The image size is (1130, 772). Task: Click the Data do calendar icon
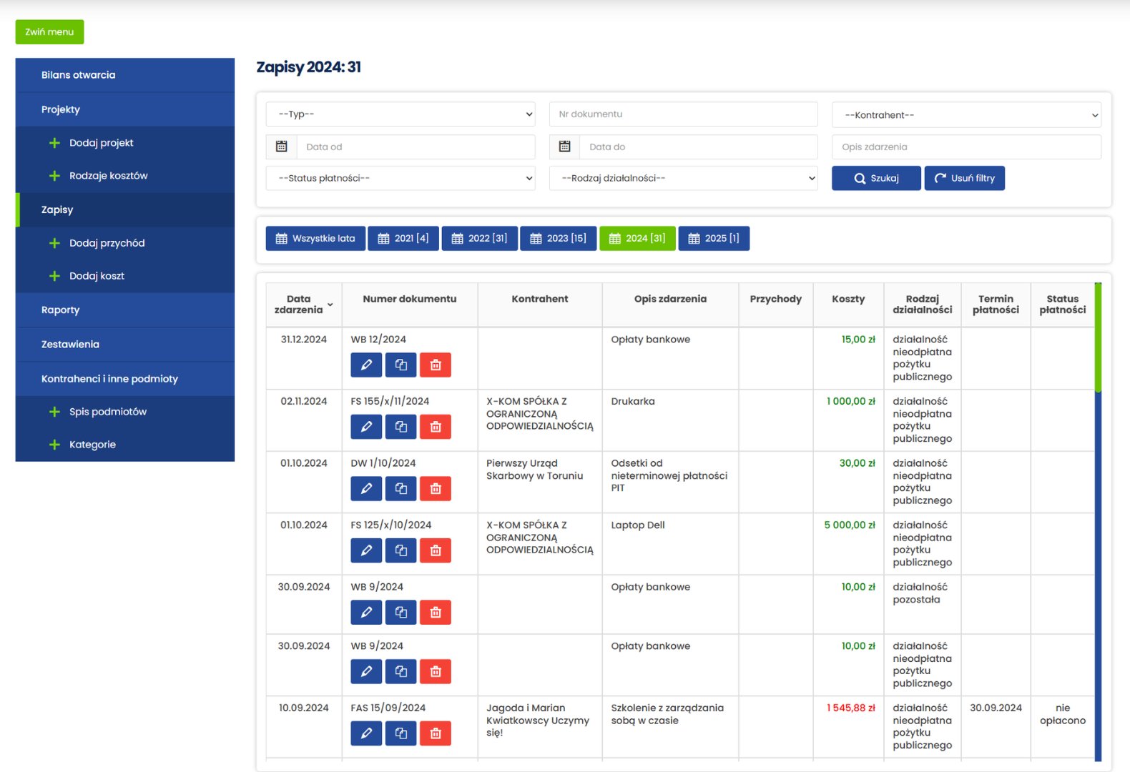(564, 147)
